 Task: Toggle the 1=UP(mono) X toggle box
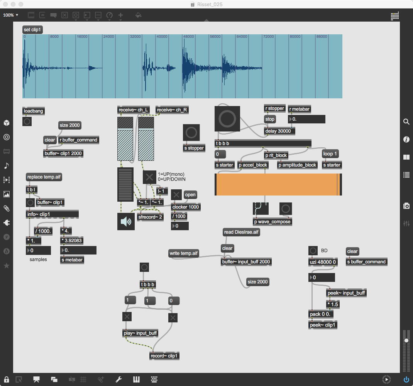149,177
